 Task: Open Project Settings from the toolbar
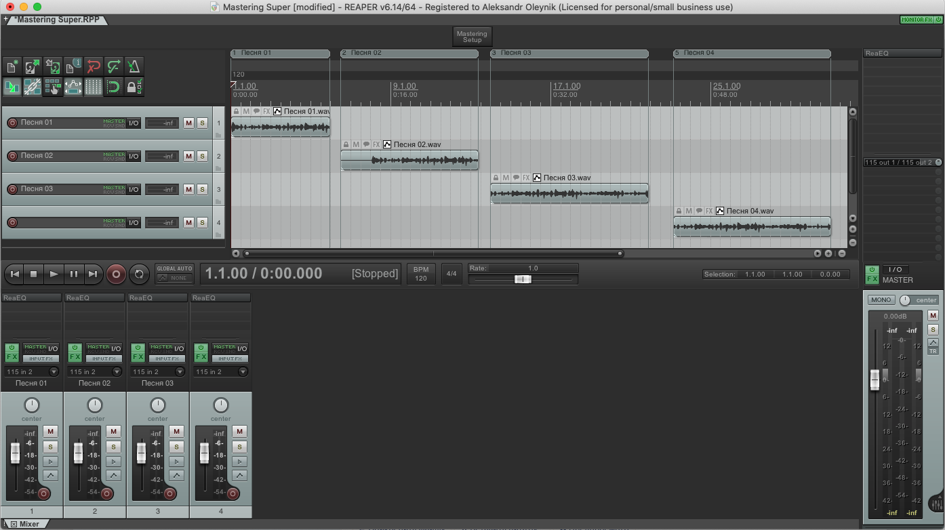(x=73, y=66)
